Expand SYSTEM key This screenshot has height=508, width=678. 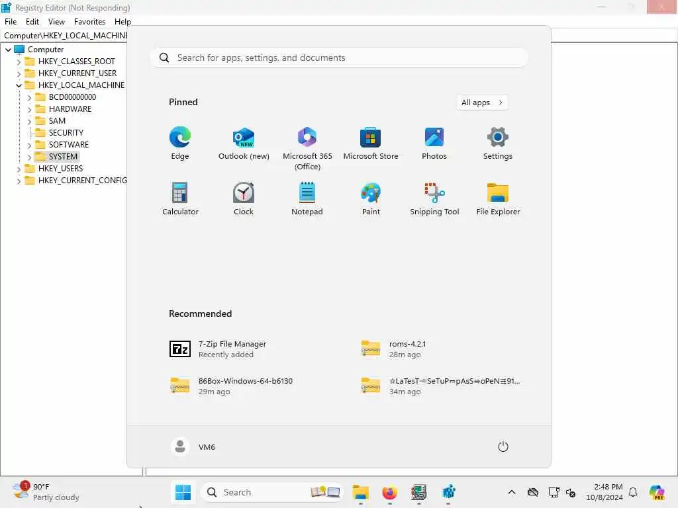point(29,157)
